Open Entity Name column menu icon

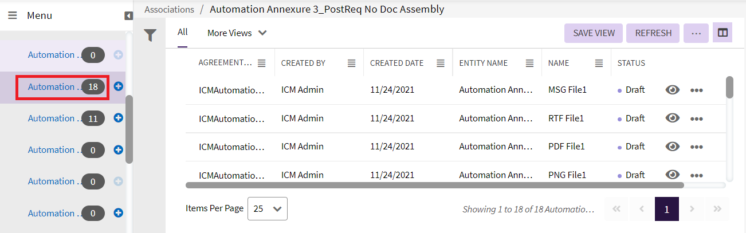530,64
